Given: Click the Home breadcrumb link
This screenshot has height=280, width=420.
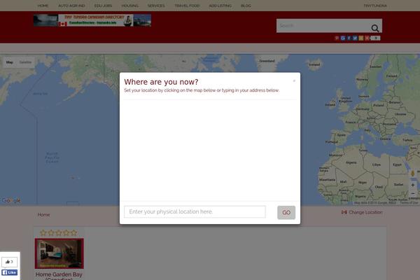Looking at the screenshot, I should pyautogui.click(x=43, y=215).
